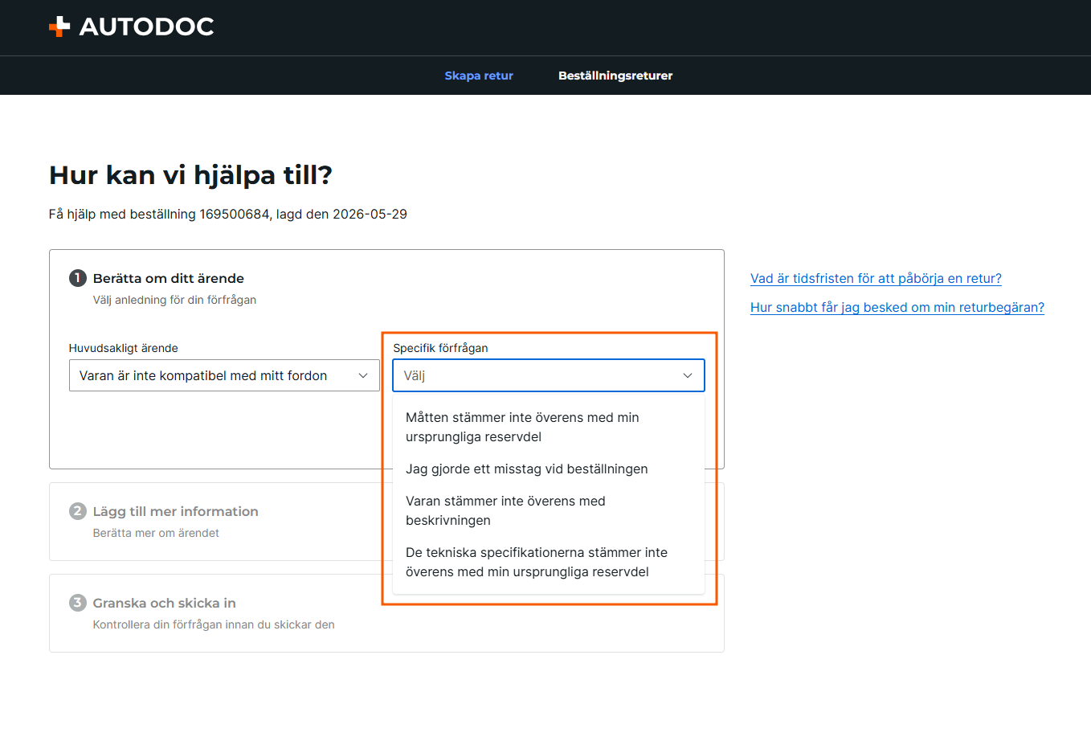Click step 2 number icon
Image resolution: width=1091 pixels, height=741 pixels.
click(x=78, y=511)
